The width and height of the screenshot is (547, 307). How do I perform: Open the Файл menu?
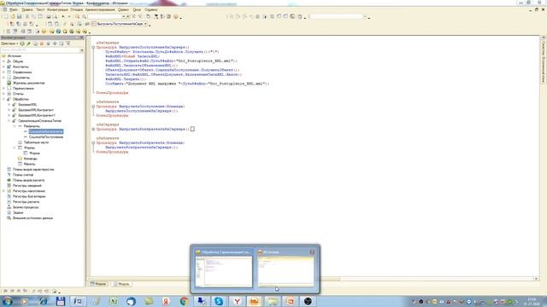pyautogui.click(x=14, y=9)
